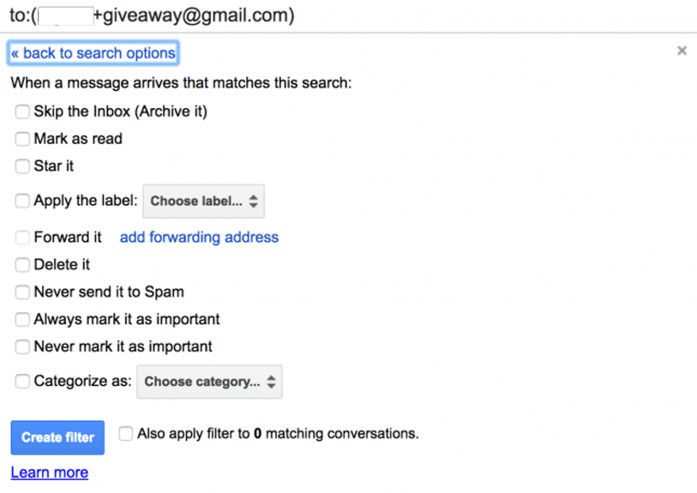Viewport: 697px width, 493px height.
Task: Toggle the Apply the label checkbox
Action: point(23,201)
